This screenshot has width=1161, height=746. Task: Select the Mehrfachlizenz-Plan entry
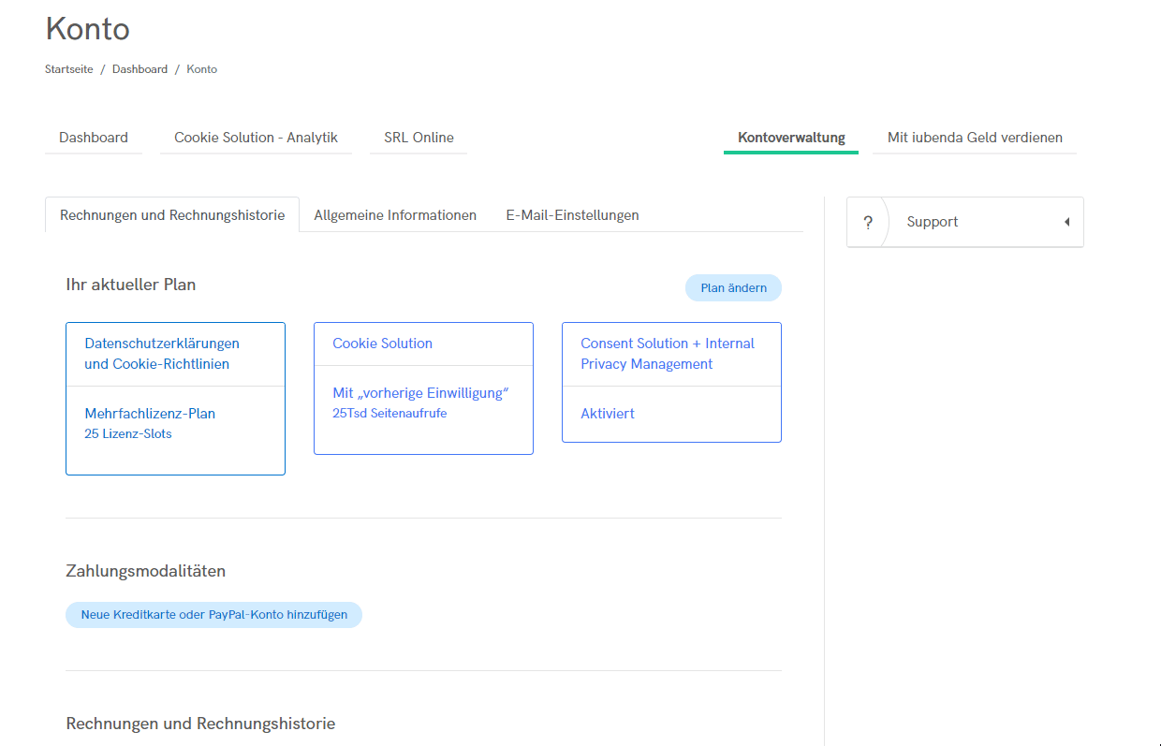pyautogui.click(x=150, y=414)
